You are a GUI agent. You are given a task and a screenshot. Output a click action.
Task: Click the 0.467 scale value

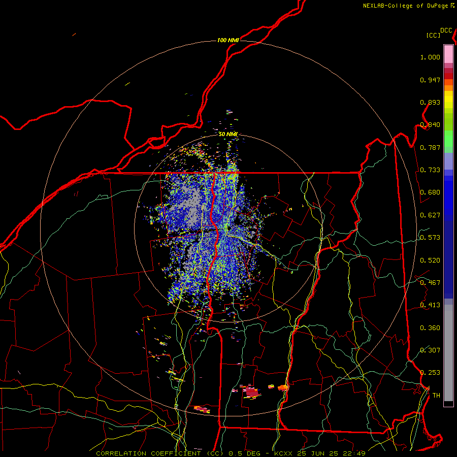point(430,282)
